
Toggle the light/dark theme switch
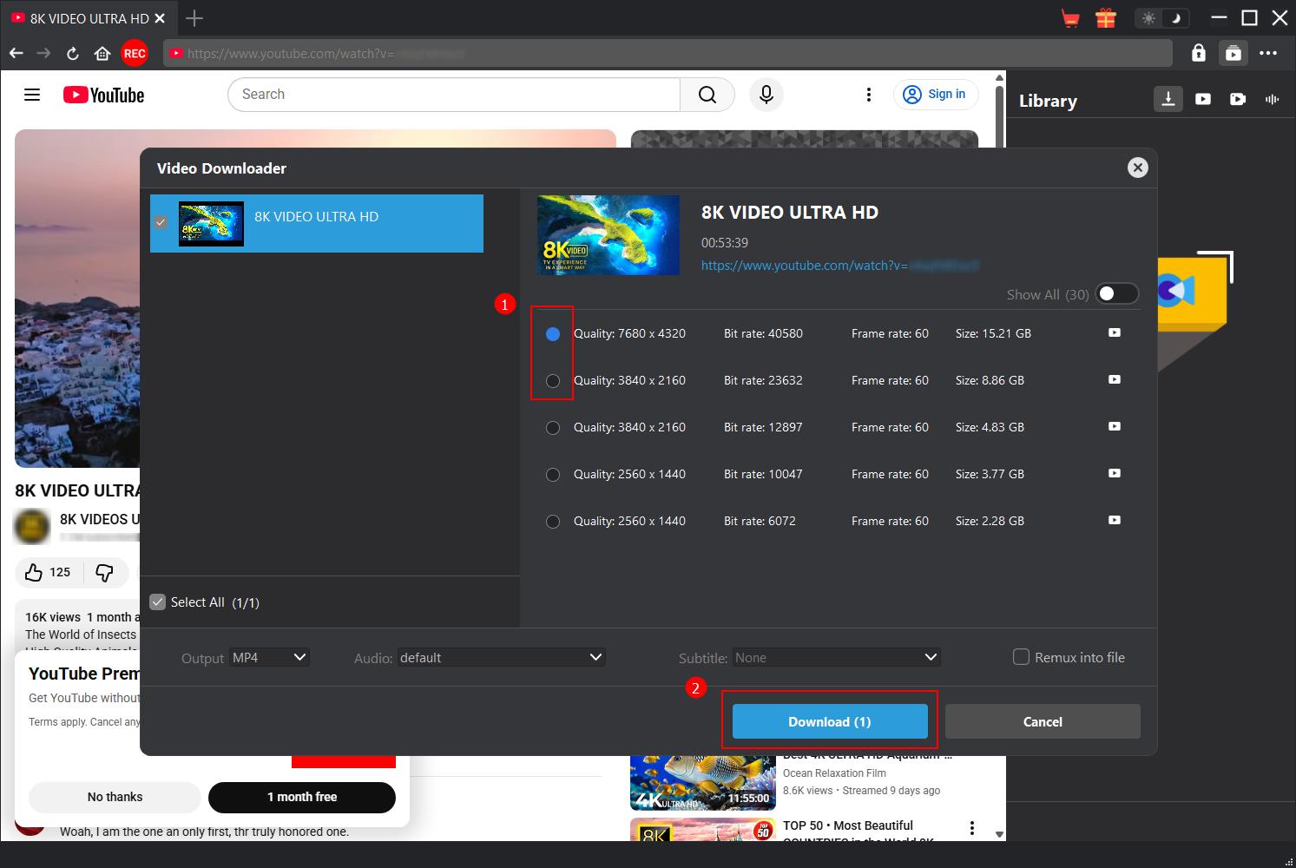click(1162, 18)
